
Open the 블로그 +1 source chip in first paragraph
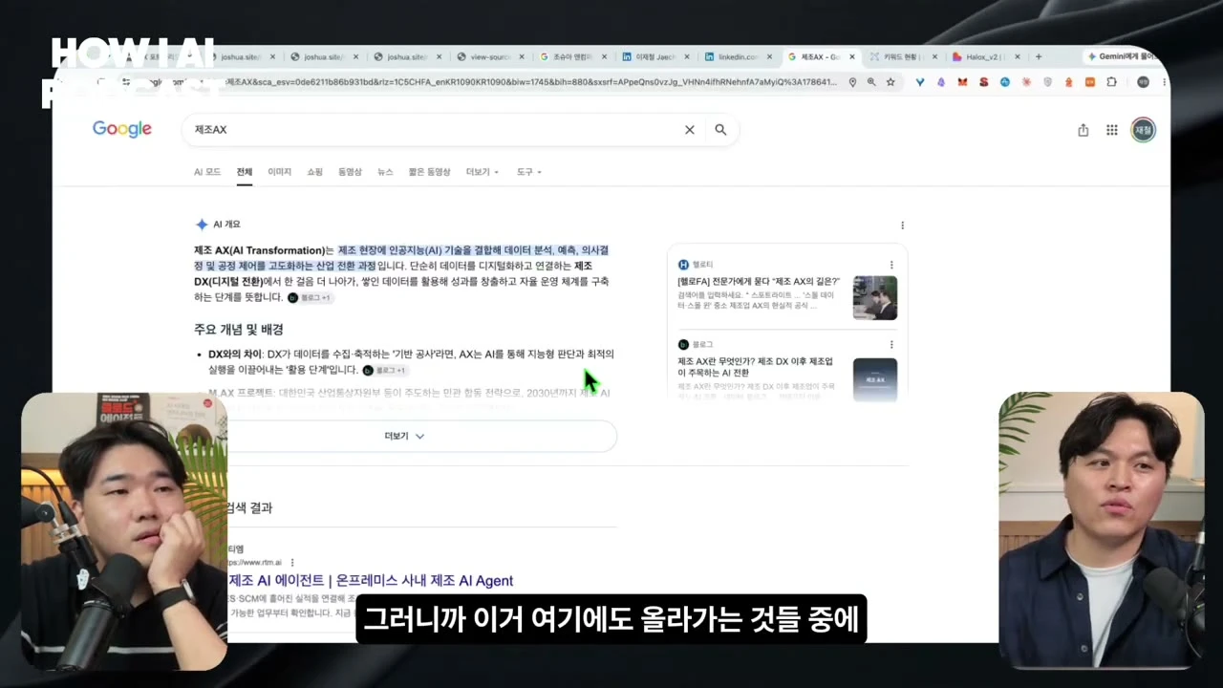(310, 298)
